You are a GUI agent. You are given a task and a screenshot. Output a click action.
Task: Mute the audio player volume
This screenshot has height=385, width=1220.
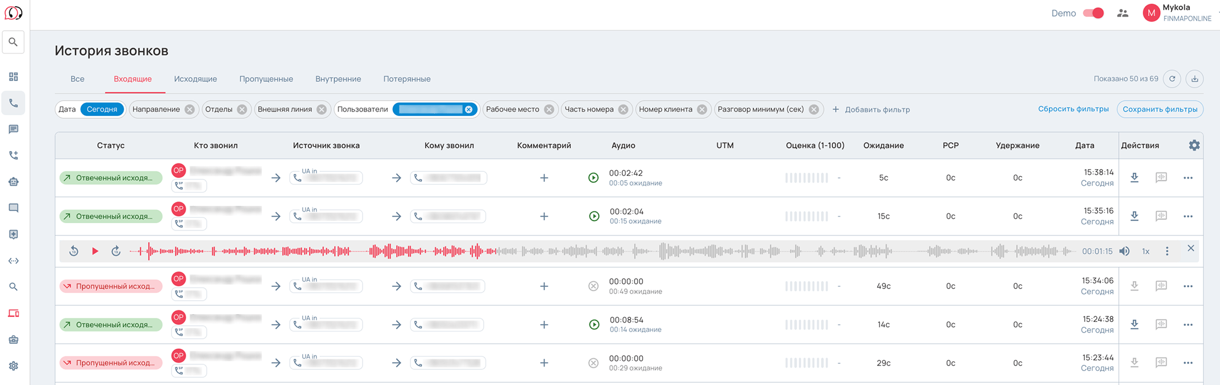[1124, 252]
